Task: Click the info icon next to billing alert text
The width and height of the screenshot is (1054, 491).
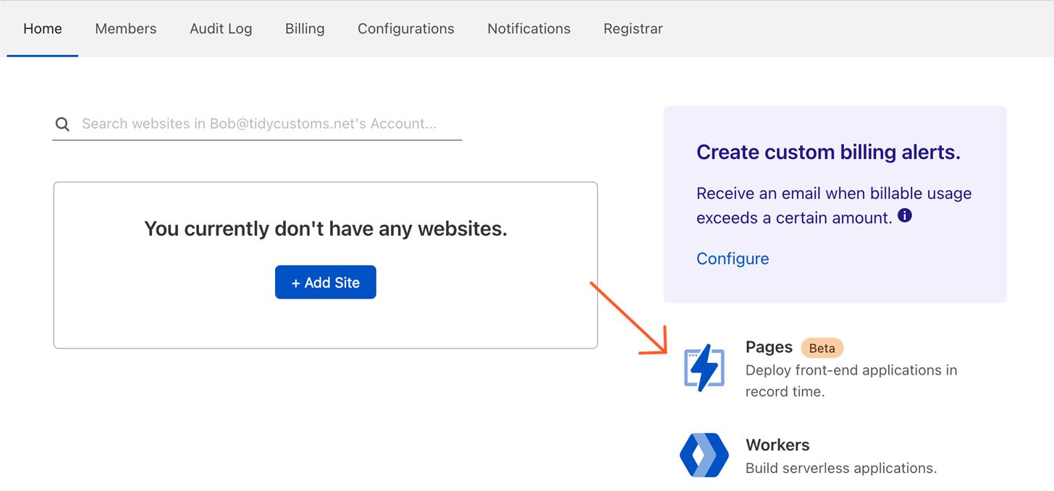Action: (x=904, y=215)
